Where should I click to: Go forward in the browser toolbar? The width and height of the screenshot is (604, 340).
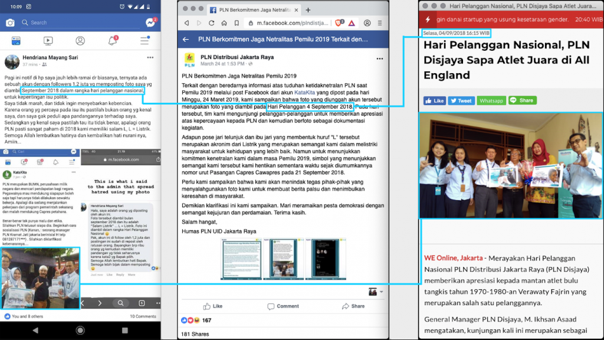[199, 23]
